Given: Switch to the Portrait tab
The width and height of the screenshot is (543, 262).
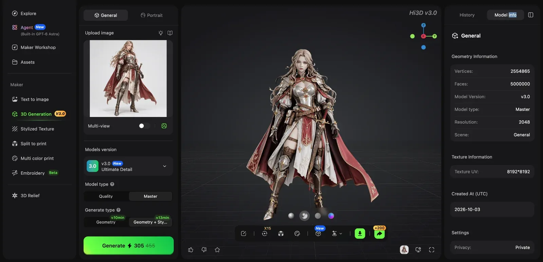Looking at the screenshot, I should click(151, 15).
